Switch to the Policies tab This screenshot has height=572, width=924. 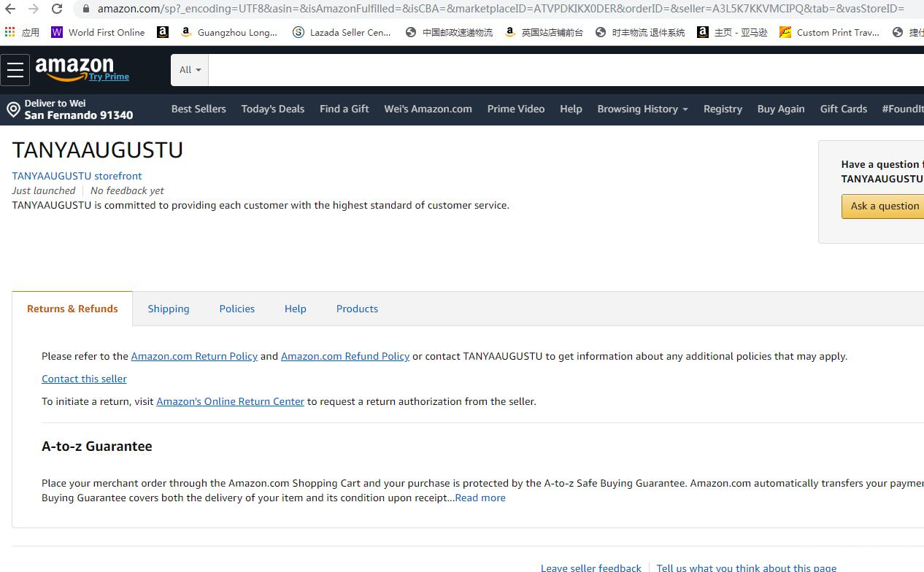(x=237, y=309)
